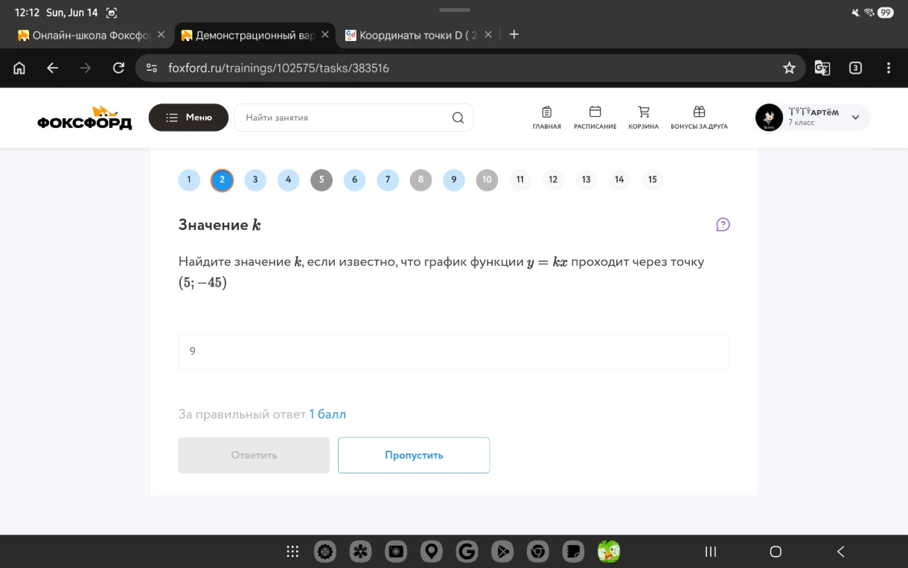The width and height of the screenshot is (908, 568).
Task: Bookmark the page with the star icon
Action: pos(789,68)
